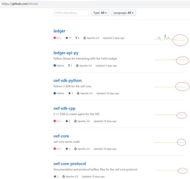Screen dimensions: 190x179
Task: Open the oef-core repository
Action: coord(61,136)
